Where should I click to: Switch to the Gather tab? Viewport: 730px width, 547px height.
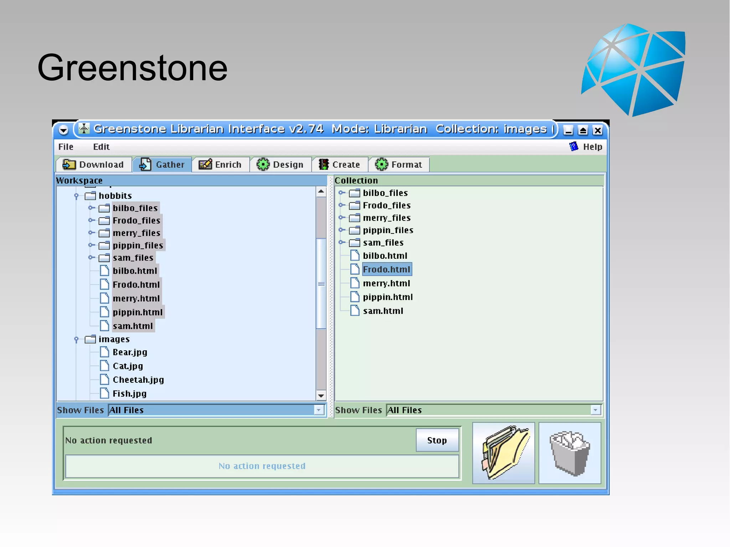(x=162, y=165)
